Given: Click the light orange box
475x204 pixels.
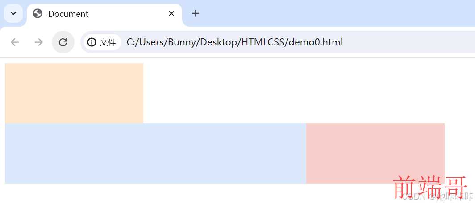Looking at the screenshot, I should click(74, 93).
